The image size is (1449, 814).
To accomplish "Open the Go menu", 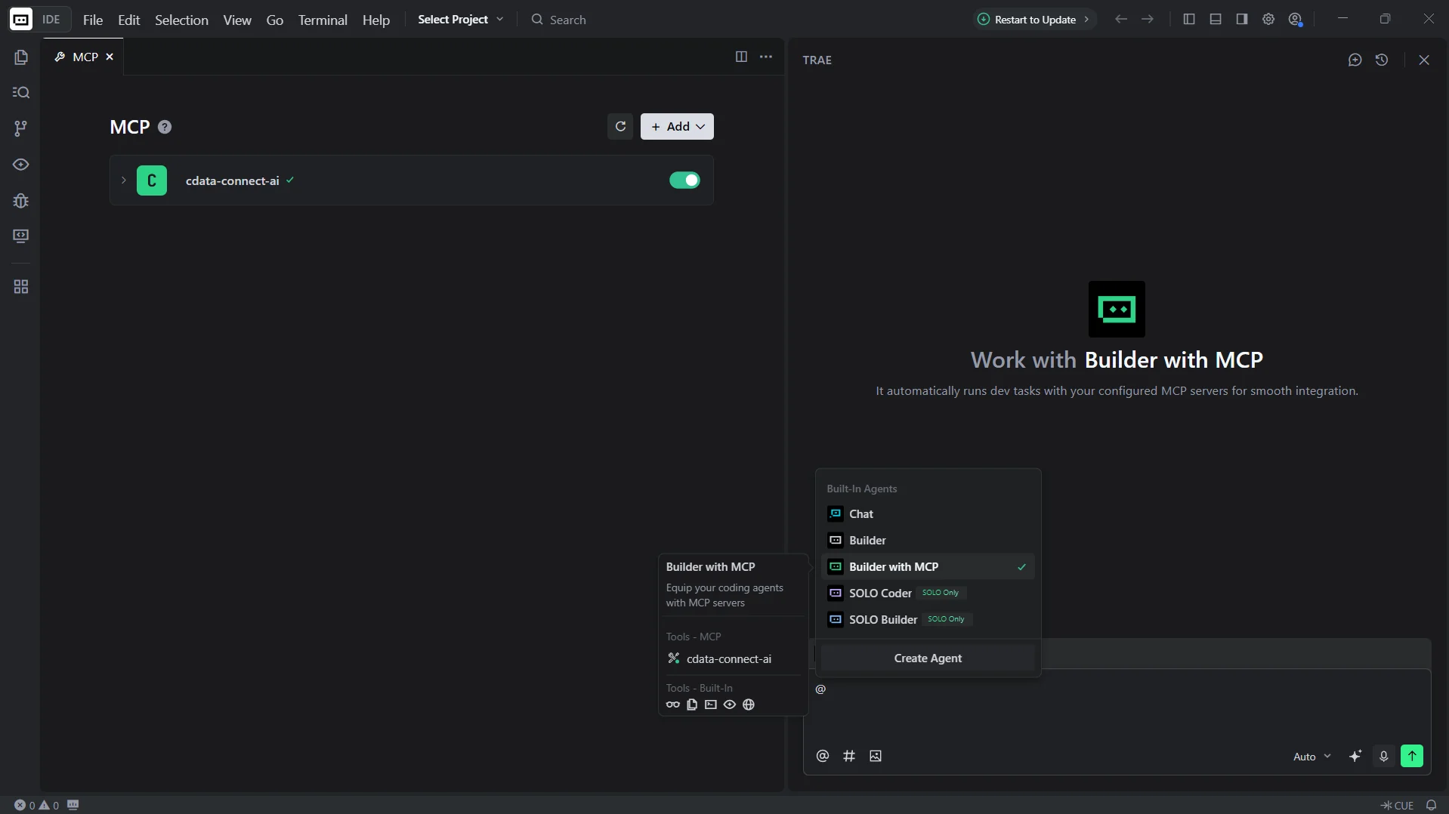I will point(275,20).
